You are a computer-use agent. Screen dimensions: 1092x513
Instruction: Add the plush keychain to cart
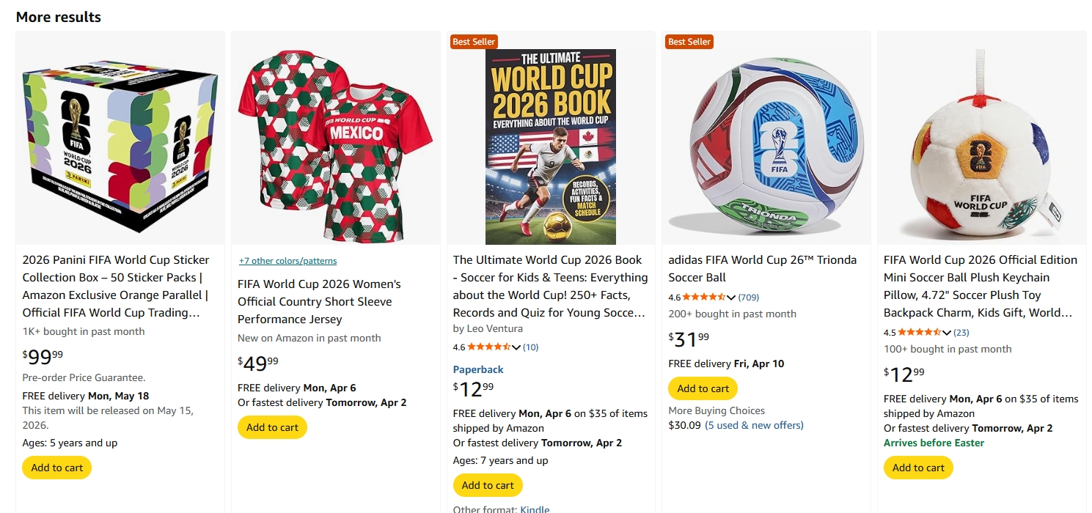tap(918, 468)
